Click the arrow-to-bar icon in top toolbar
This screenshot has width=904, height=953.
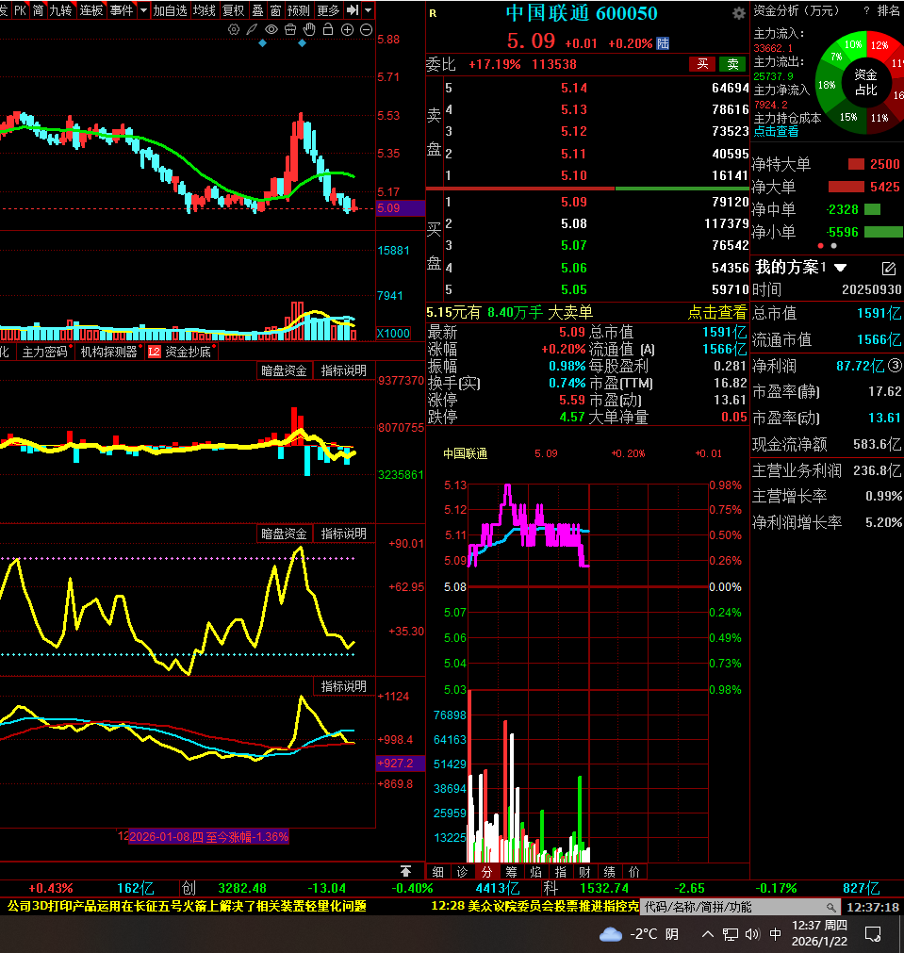coord(352,10)
